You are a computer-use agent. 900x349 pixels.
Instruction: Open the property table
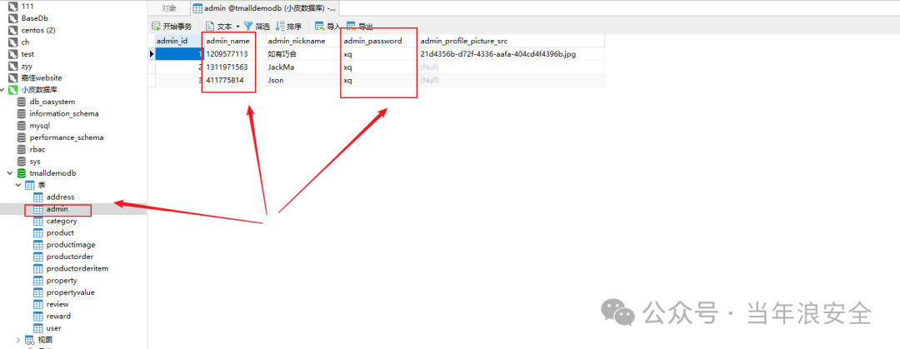[x=62, y=281]
